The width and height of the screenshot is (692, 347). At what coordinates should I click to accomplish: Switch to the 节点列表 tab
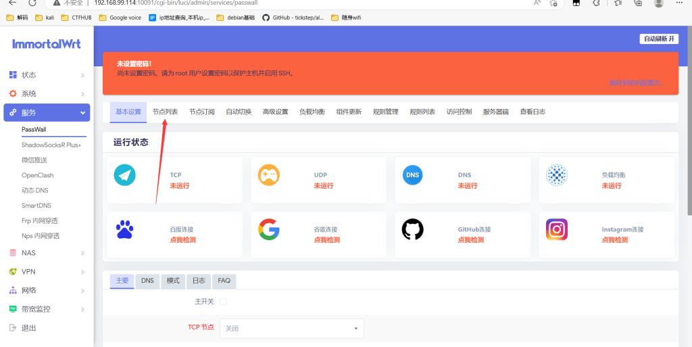[165, 112]
